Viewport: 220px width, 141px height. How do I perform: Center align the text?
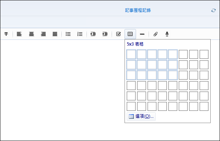(32, 34)
